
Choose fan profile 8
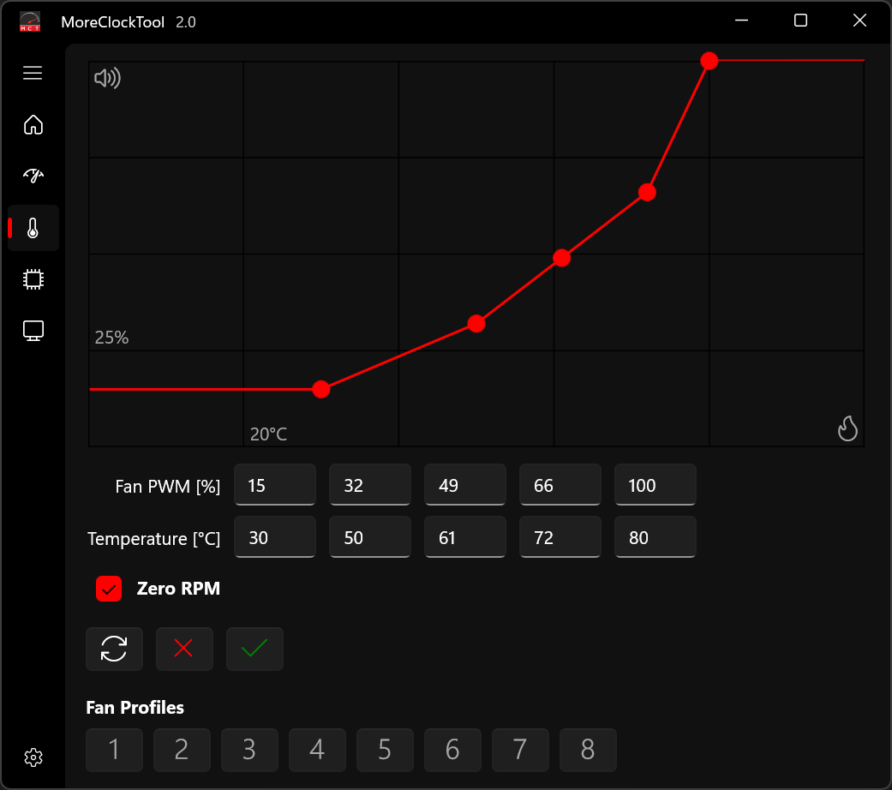(588, 751)
